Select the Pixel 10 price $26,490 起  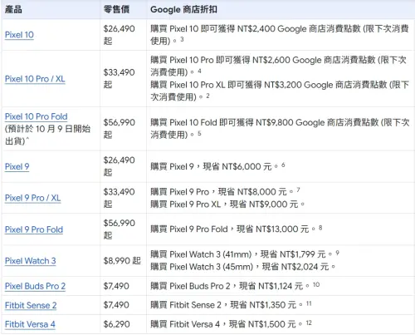(120, 35)
